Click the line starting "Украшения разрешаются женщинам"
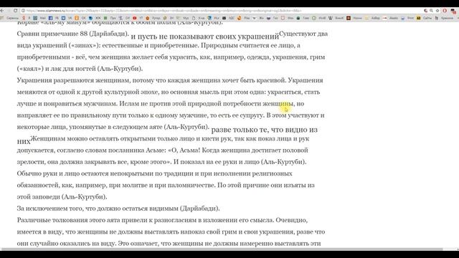The height and width of the screenshot is (258, 459). tap(170, 80)
